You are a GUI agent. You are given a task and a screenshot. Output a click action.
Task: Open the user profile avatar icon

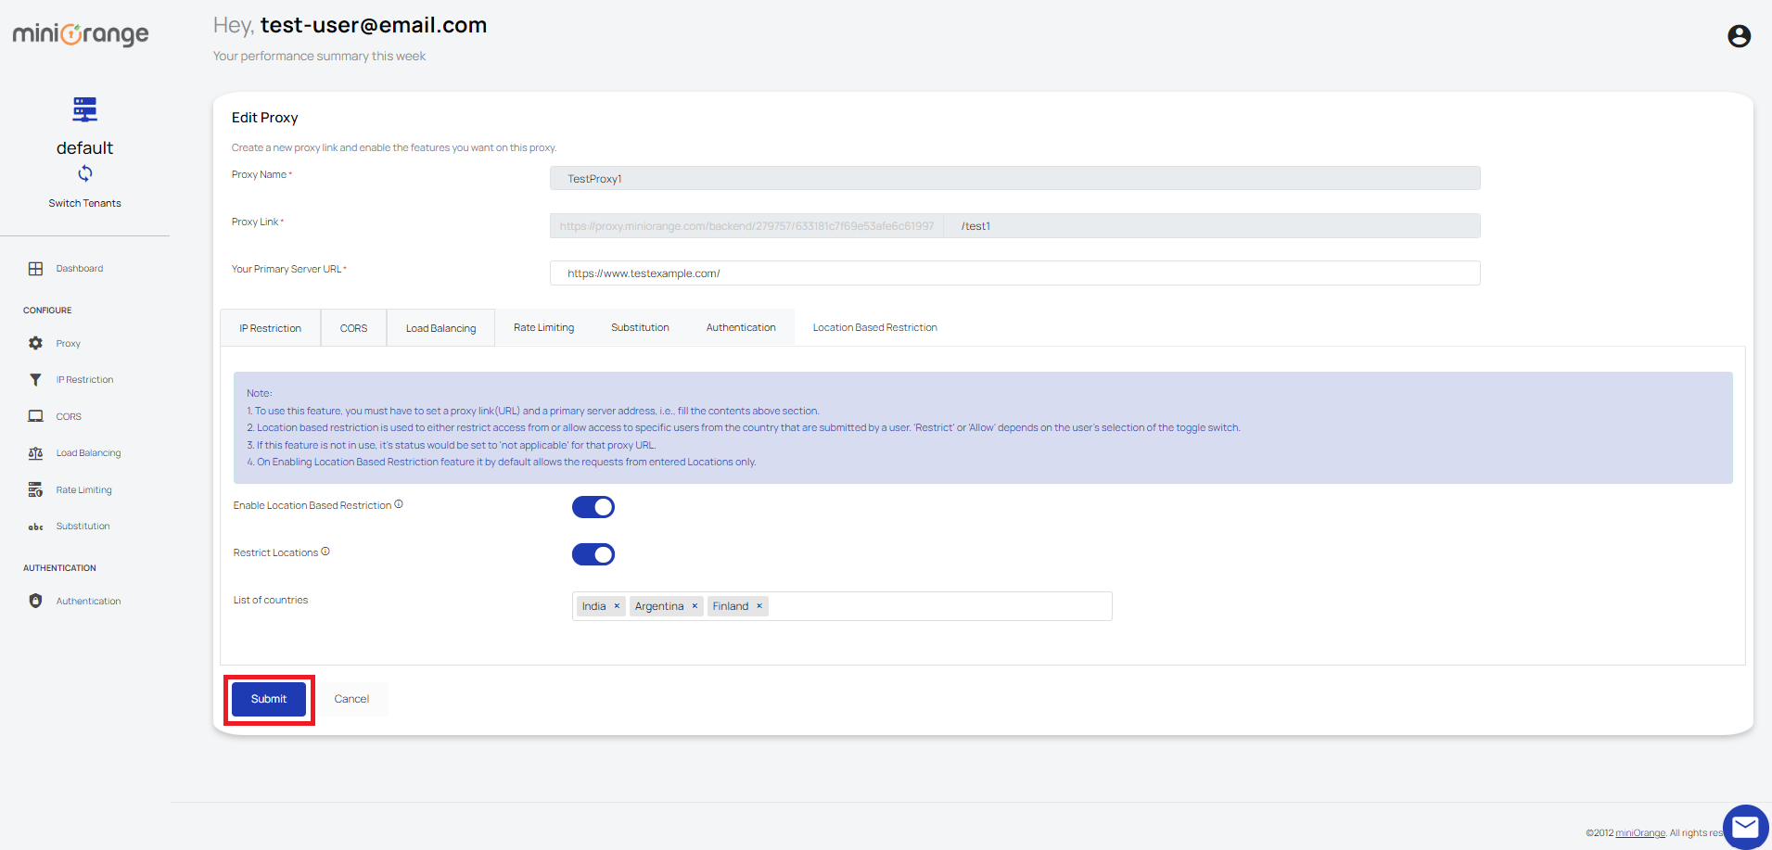(1739, 36)
